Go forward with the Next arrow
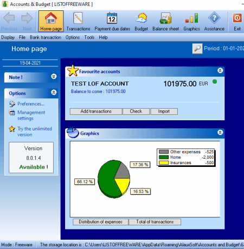 tap(27, 21)
